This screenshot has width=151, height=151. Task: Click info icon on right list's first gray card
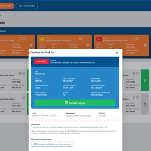click(x=137, y=73)
